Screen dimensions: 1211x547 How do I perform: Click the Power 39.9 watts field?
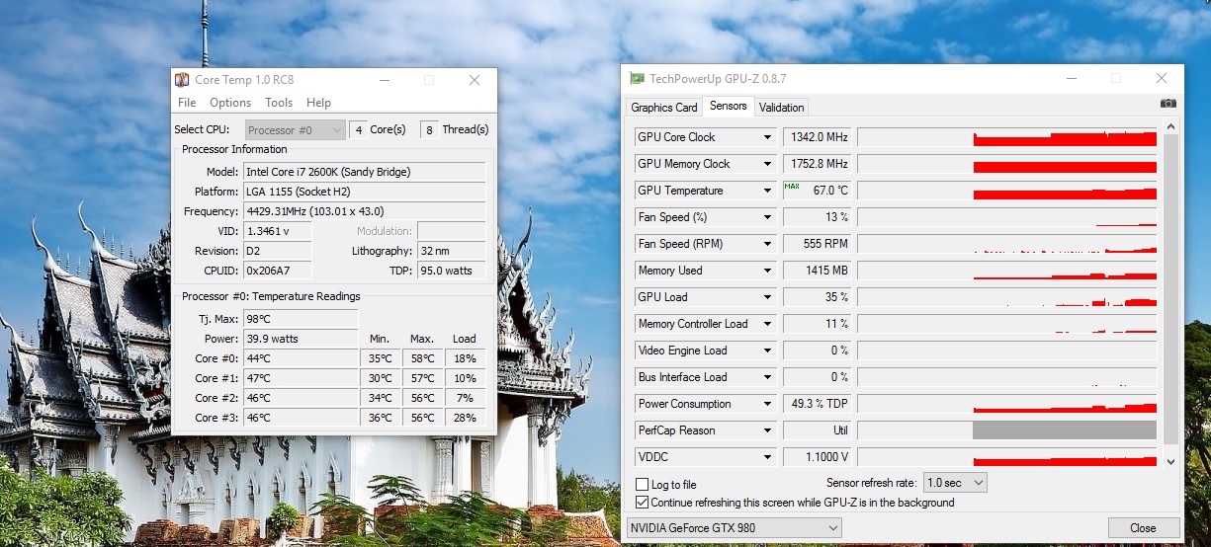301,339
